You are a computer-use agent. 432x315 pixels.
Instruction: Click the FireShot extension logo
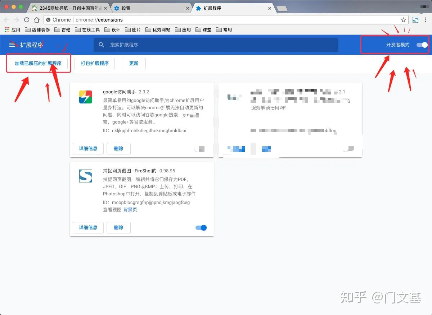[x=86, y=176]
